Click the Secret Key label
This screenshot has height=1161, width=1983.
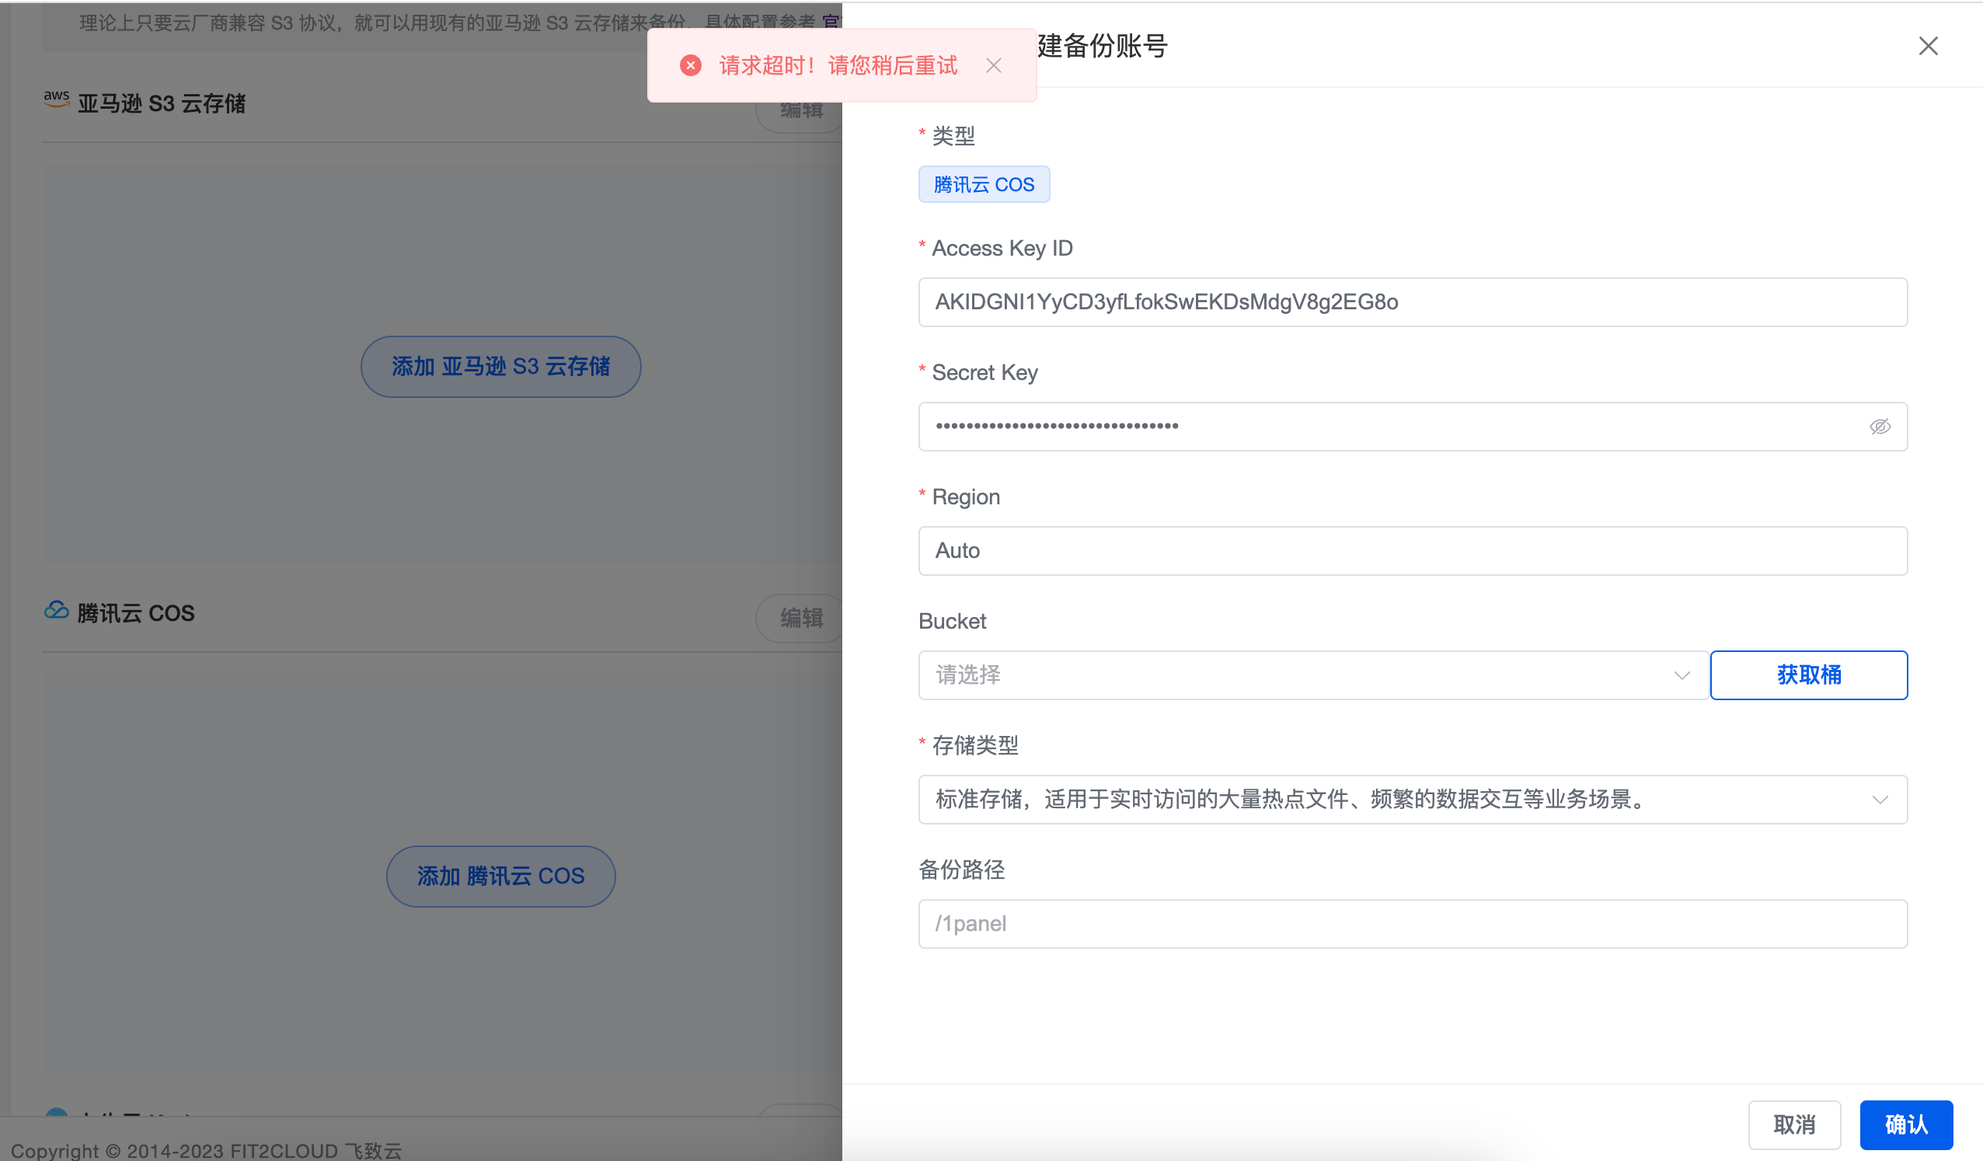[985, 373]
